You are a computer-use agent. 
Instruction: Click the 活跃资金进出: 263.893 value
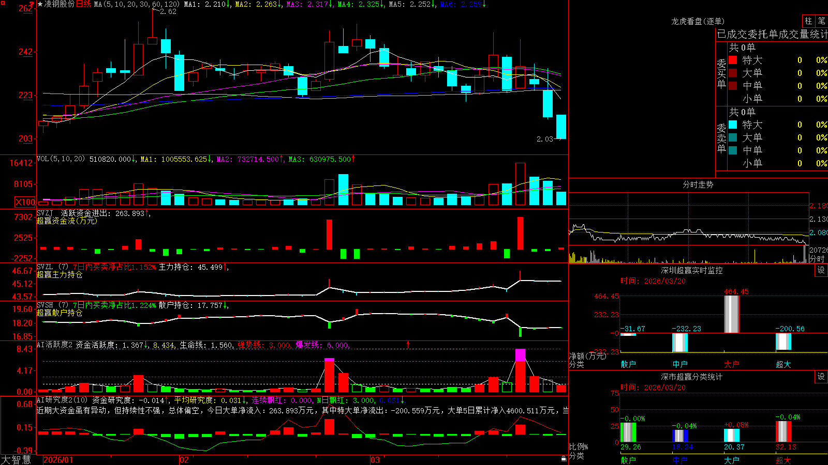point(105,213)
